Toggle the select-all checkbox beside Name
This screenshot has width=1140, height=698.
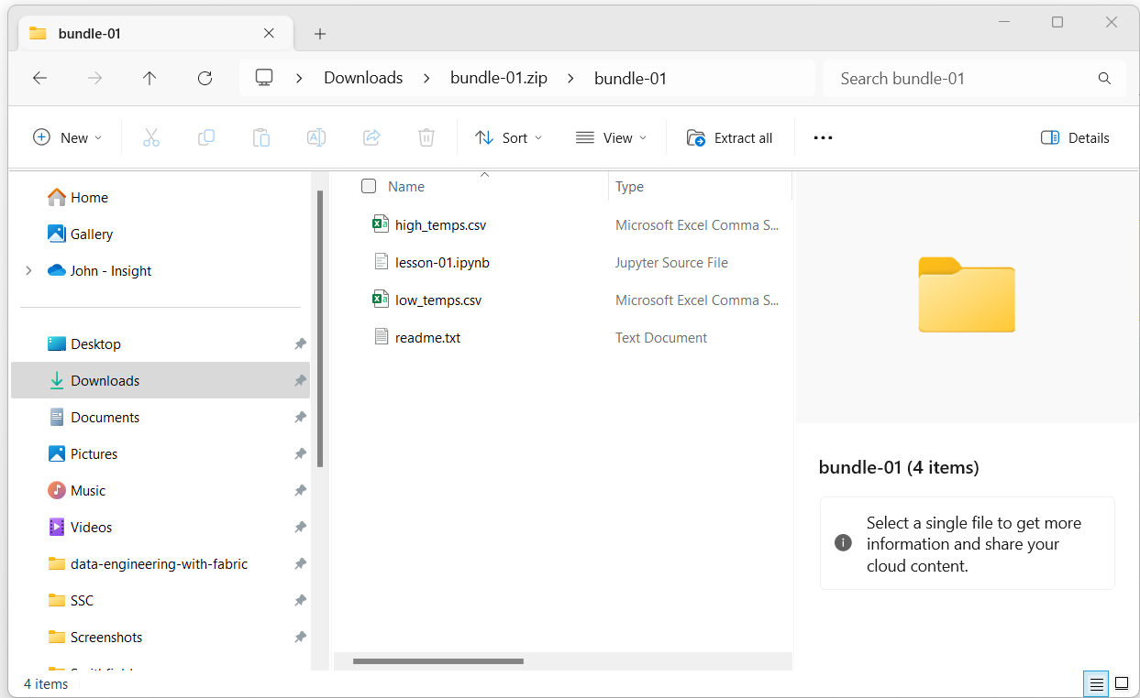(369, 186)
